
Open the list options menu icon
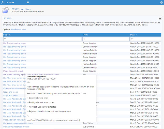[x=160, y=19]
